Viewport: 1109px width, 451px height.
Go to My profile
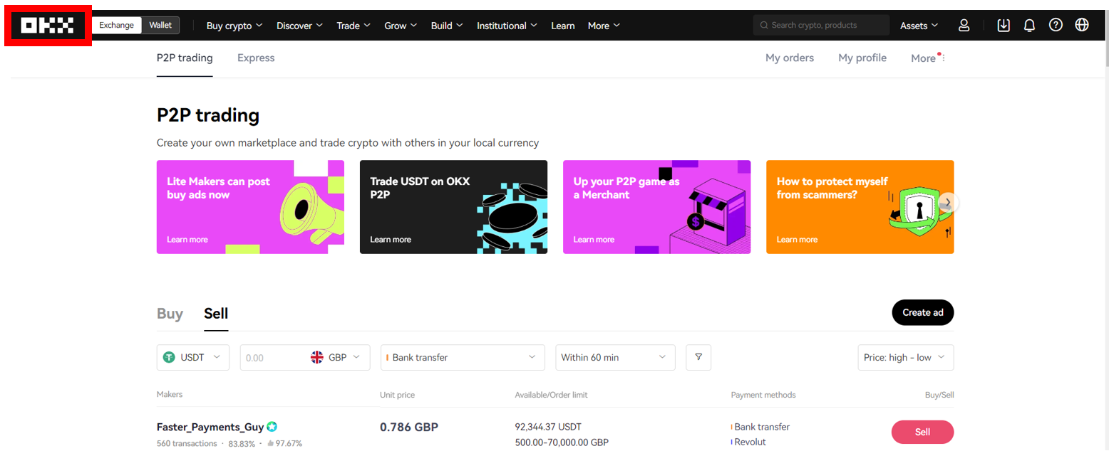pyautogui.click(x=862, y=58)
